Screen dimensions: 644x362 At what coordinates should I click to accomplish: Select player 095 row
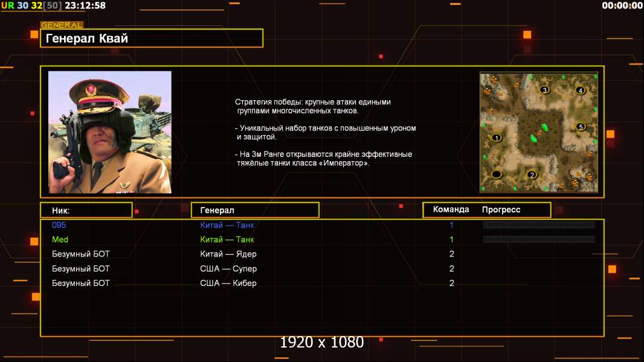(322, 225)
